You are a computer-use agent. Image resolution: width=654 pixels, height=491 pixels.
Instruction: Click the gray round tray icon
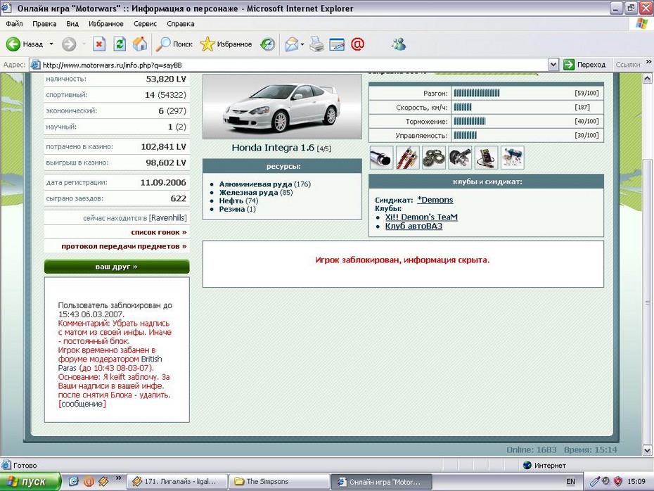(x=606, y=481)
